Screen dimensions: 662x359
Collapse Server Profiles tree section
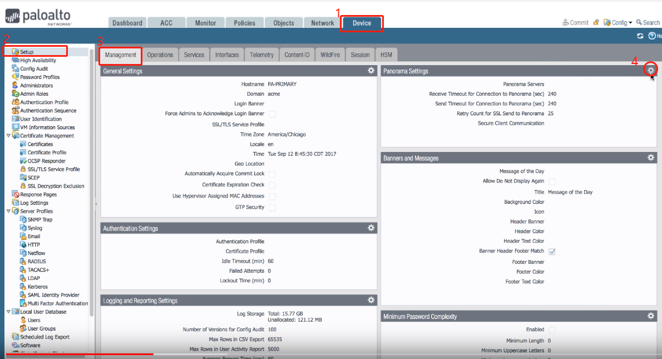(8, 212)
